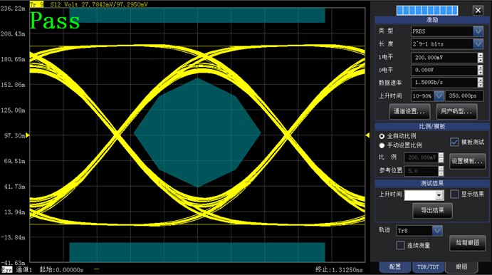
Task: Switch to the TDR/TDT tab
Action: coord(429,267)
